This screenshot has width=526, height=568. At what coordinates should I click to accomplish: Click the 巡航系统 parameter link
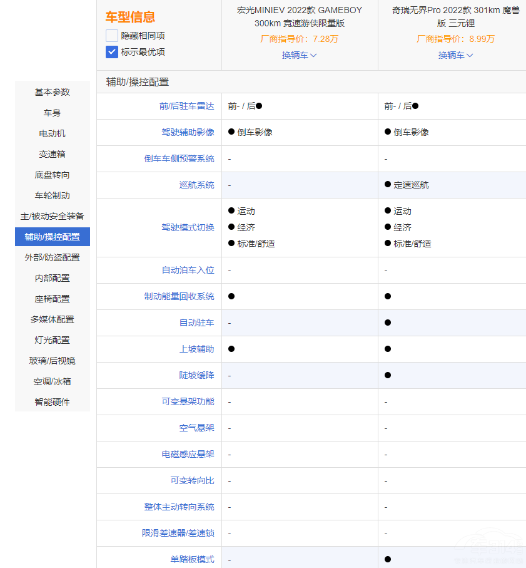(x=196, y=185)
